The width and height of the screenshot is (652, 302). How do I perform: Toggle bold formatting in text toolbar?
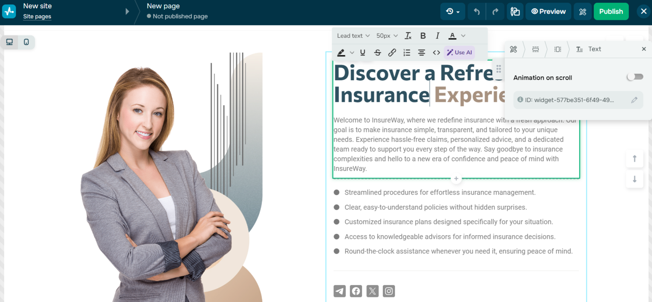point(423,36)
